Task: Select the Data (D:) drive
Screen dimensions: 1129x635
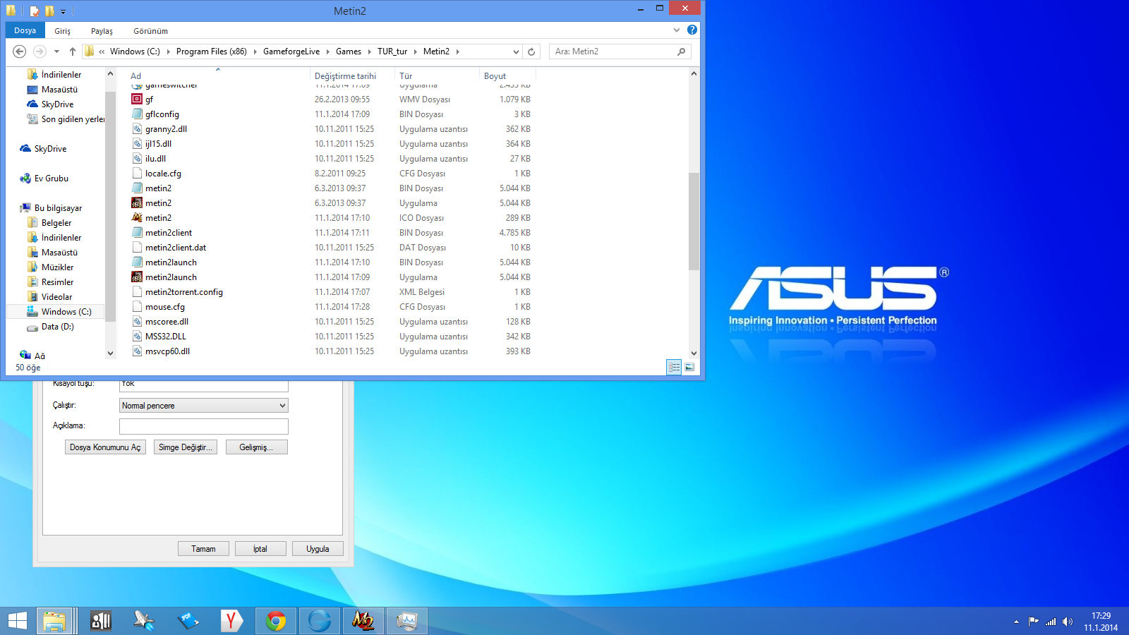Action: tap(57, 327)
